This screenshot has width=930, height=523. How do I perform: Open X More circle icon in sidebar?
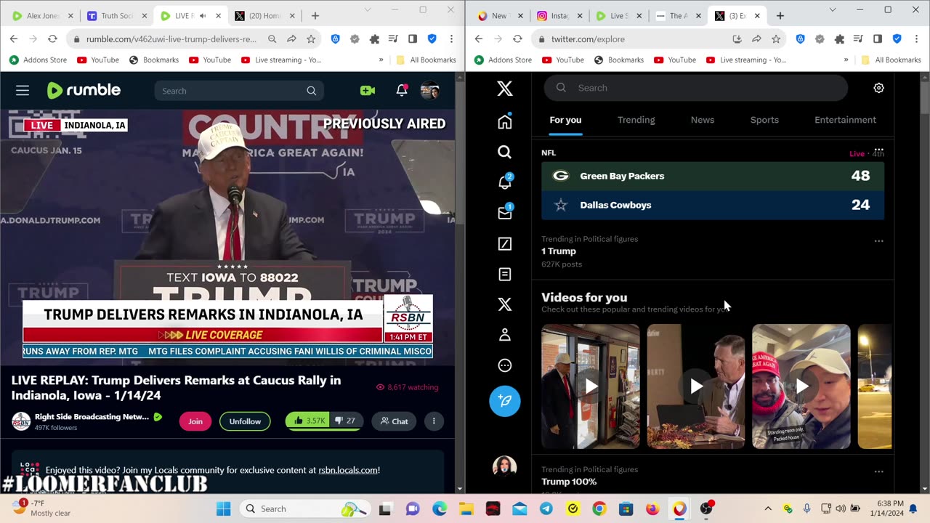point(504,365)
